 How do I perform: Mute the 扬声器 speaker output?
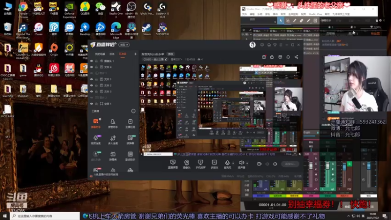(x=241, y=164)
